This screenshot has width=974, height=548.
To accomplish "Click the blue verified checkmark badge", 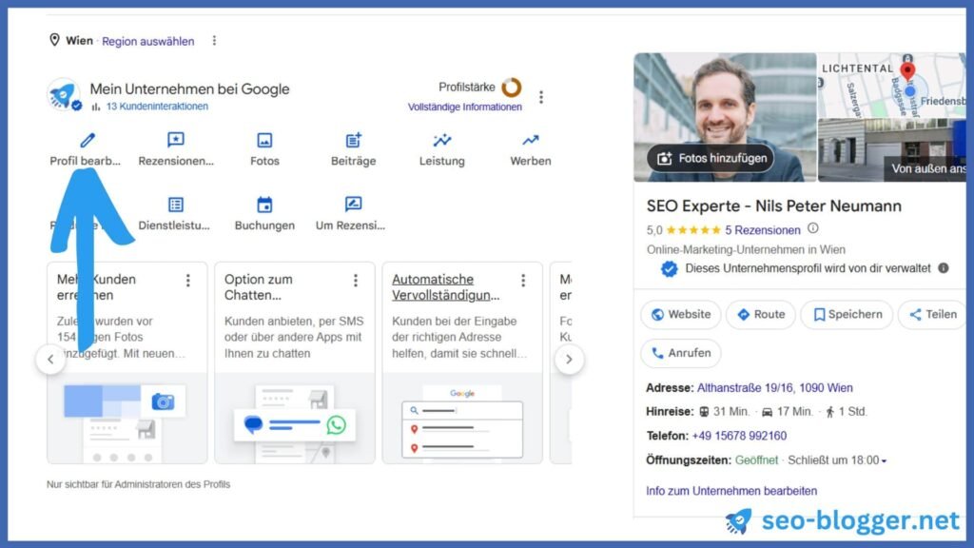I will tap(669, 269).
